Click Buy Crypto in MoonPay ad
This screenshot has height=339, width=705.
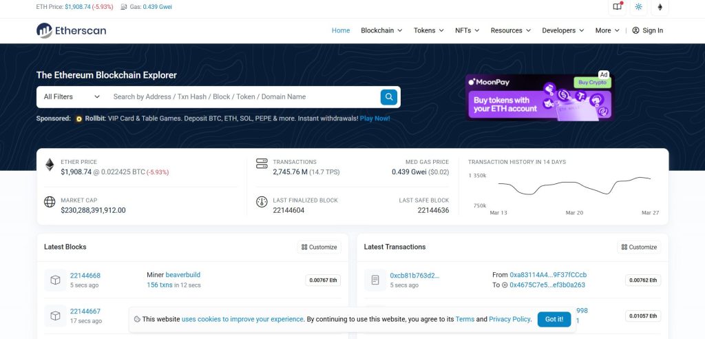point(592,83)
